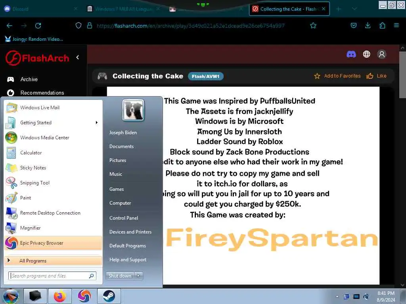Viewport: 406px width, 304px height.
Task: Launch Windows Media Center icon
Action: pos(11,137)
